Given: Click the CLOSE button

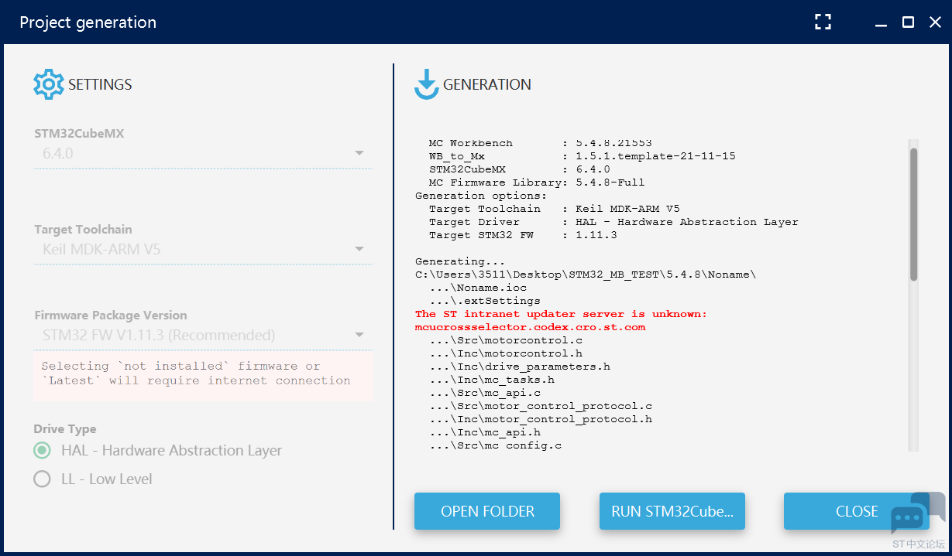Looking at the screenshot, I should tap(857, 511).
